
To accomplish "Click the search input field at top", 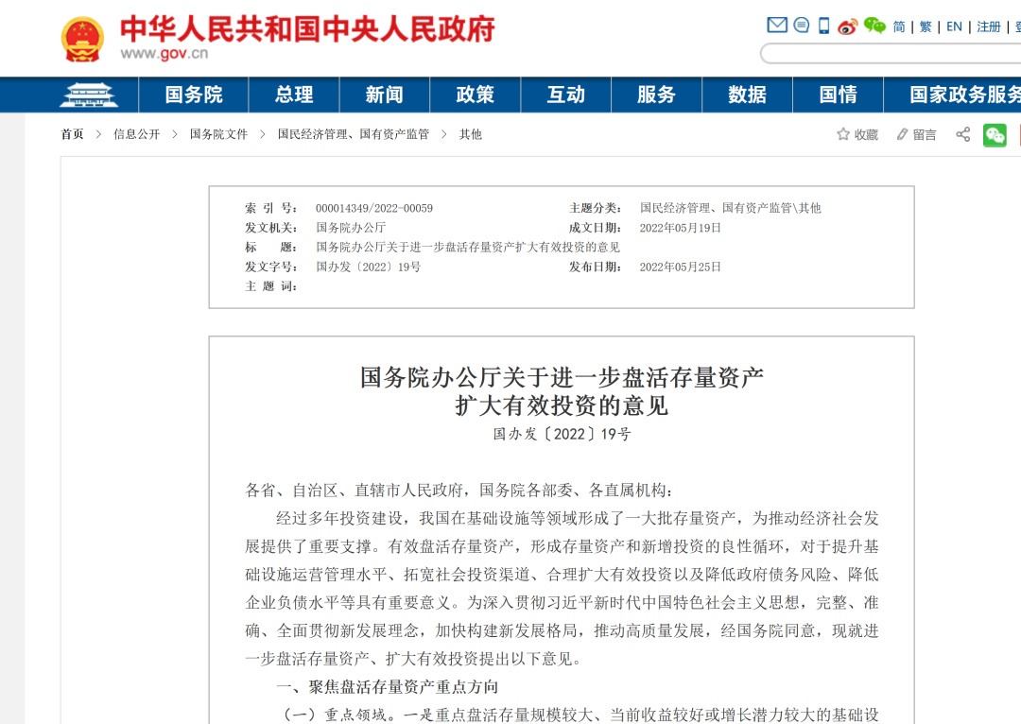I will point(889,53).
